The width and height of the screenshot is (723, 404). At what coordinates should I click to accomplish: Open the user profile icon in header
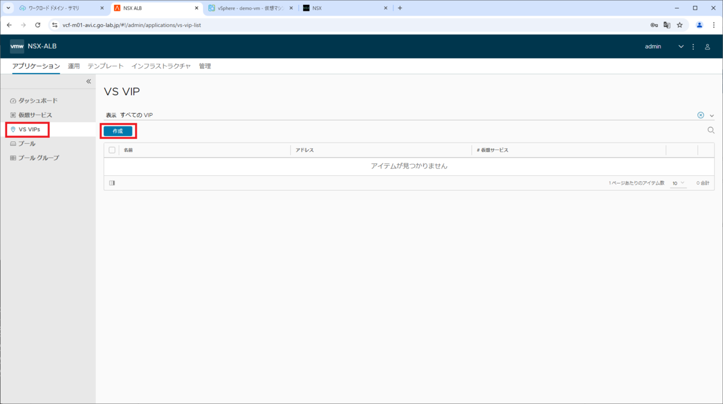click(708, 46)
